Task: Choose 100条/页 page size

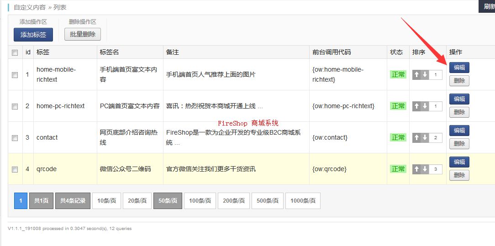Action: coord(200,201)
